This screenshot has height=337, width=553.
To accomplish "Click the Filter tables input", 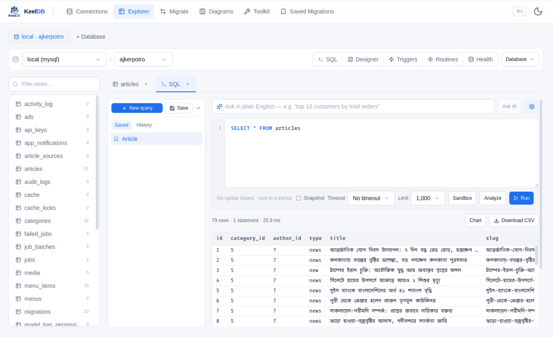I will [54, 84].
